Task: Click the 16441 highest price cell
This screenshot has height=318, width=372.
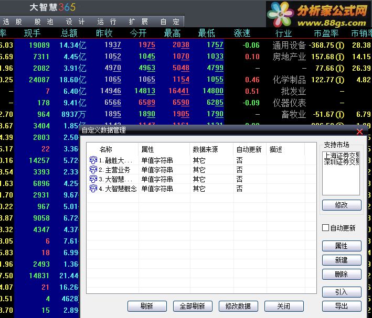Action: [x=179, y=91]
